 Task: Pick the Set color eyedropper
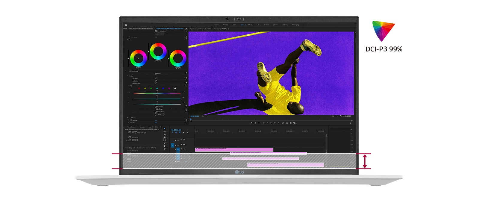[156, 78]
